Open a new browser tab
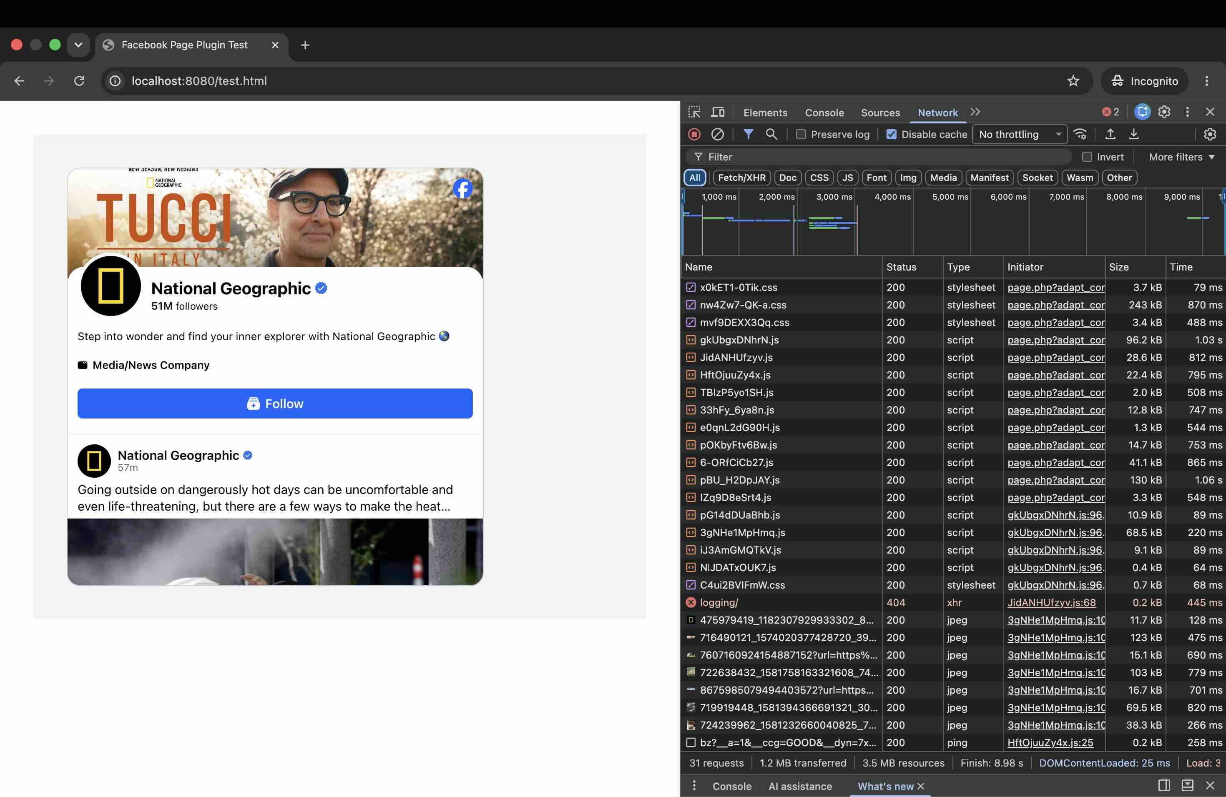The width and height of the screenshot is (1226, 797). (x=305, y=45)
